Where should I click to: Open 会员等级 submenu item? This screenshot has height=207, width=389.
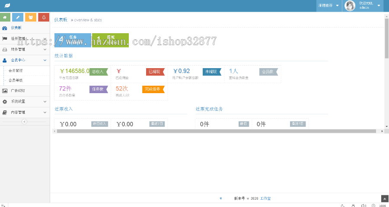16,81
